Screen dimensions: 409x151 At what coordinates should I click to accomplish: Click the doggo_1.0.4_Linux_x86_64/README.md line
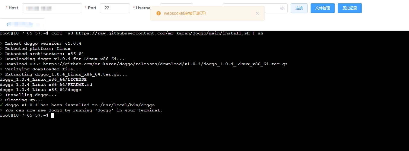coord(46,85)
